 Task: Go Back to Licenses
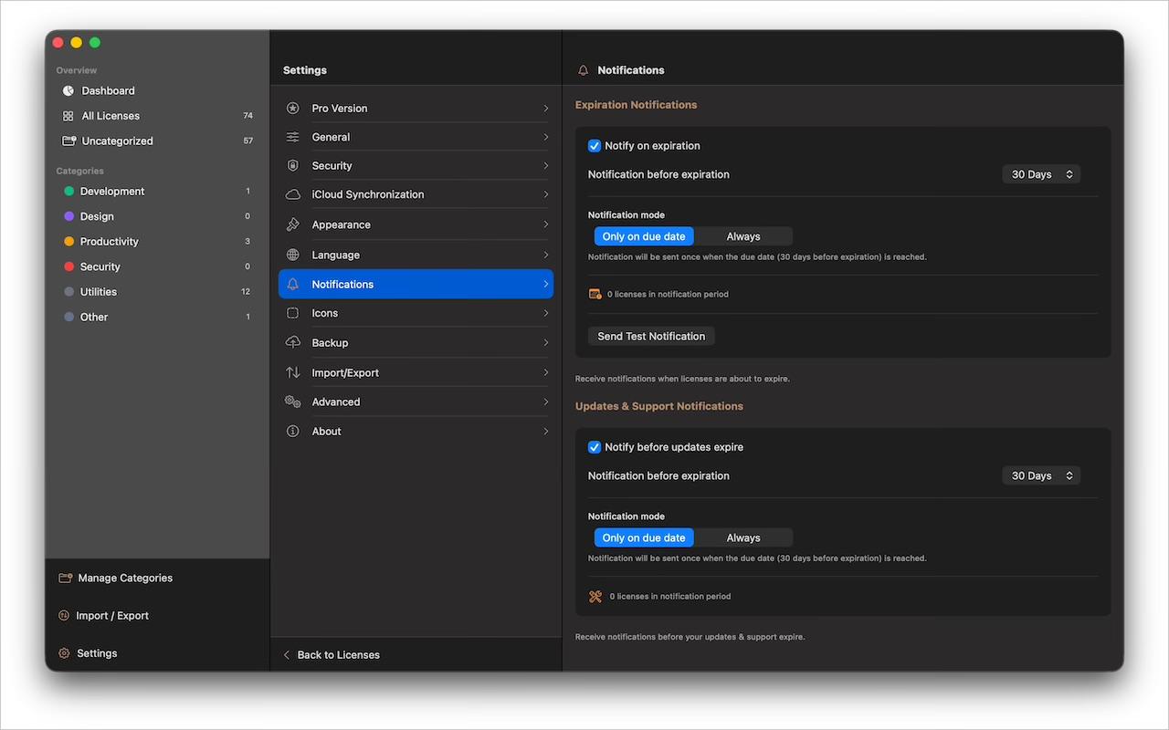coord(331,655)
